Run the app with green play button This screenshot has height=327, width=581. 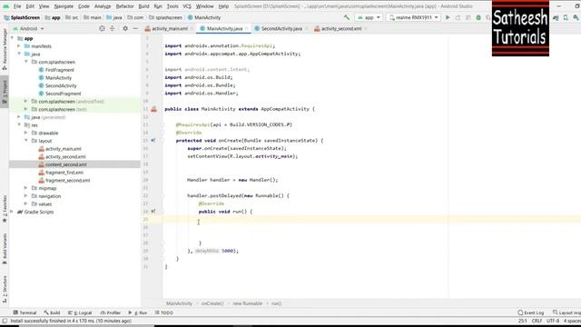click(x=448, y=17)
